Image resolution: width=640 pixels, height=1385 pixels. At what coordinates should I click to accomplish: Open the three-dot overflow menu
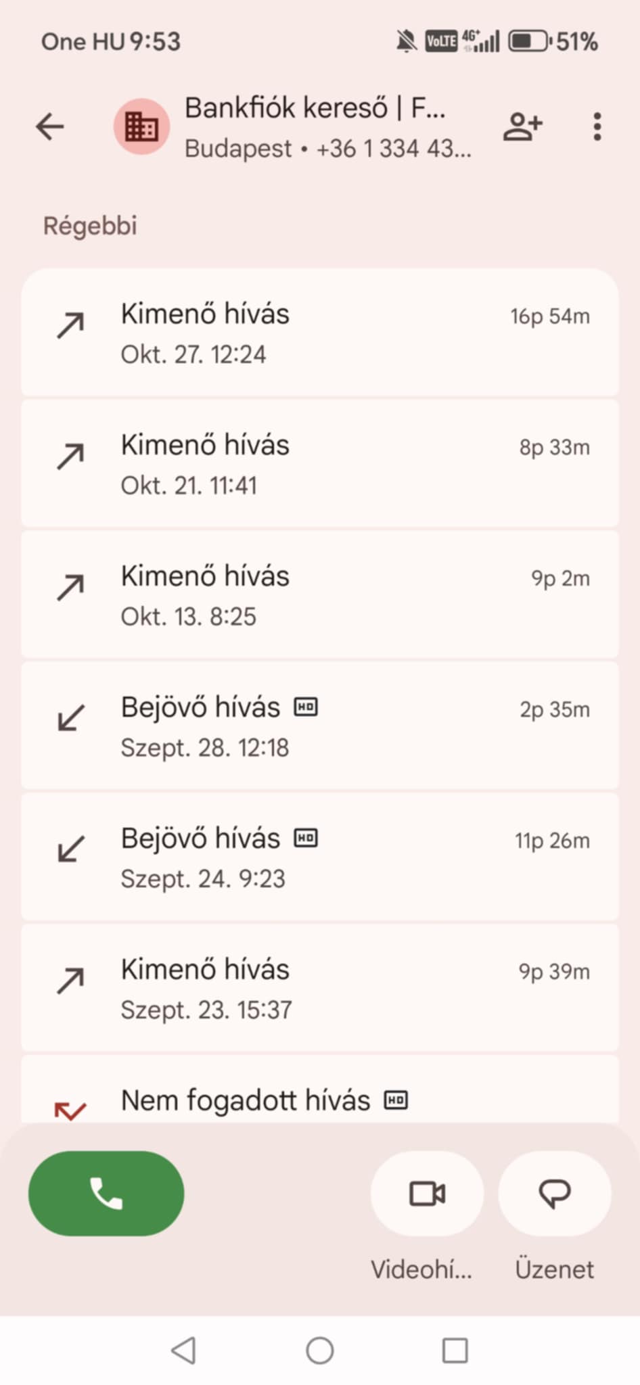pos(597,126)
